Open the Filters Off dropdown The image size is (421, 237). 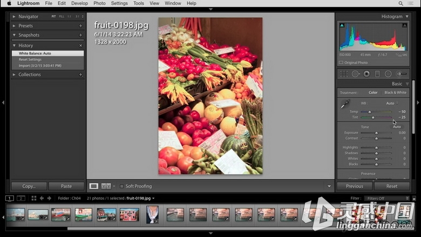(387, 198)
